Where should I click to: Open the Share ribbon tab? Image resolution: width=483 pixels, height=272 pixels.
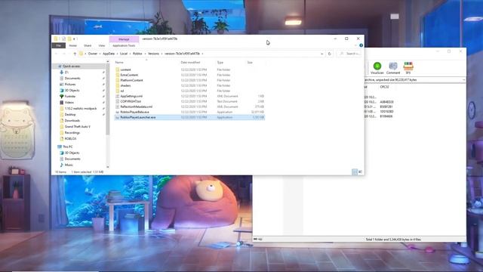[88, 45]
